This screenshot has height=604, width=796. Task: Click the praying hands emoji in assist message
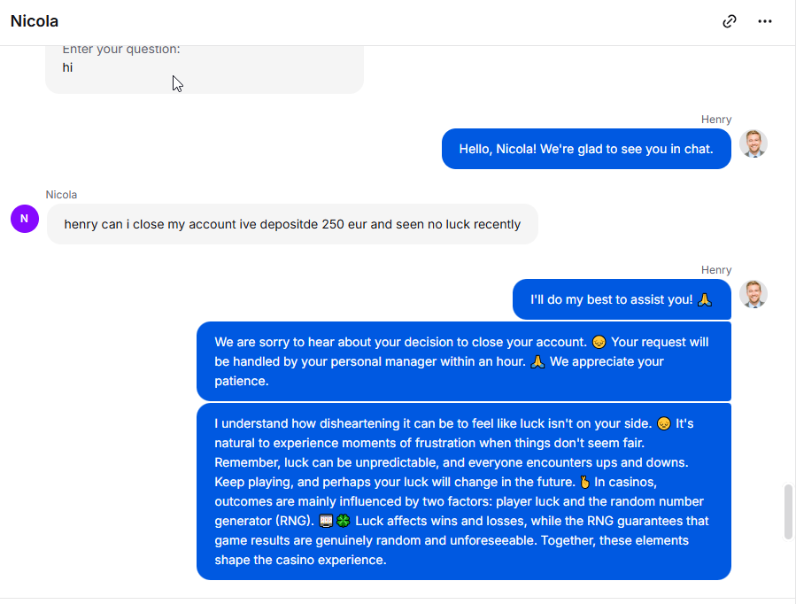705,300
